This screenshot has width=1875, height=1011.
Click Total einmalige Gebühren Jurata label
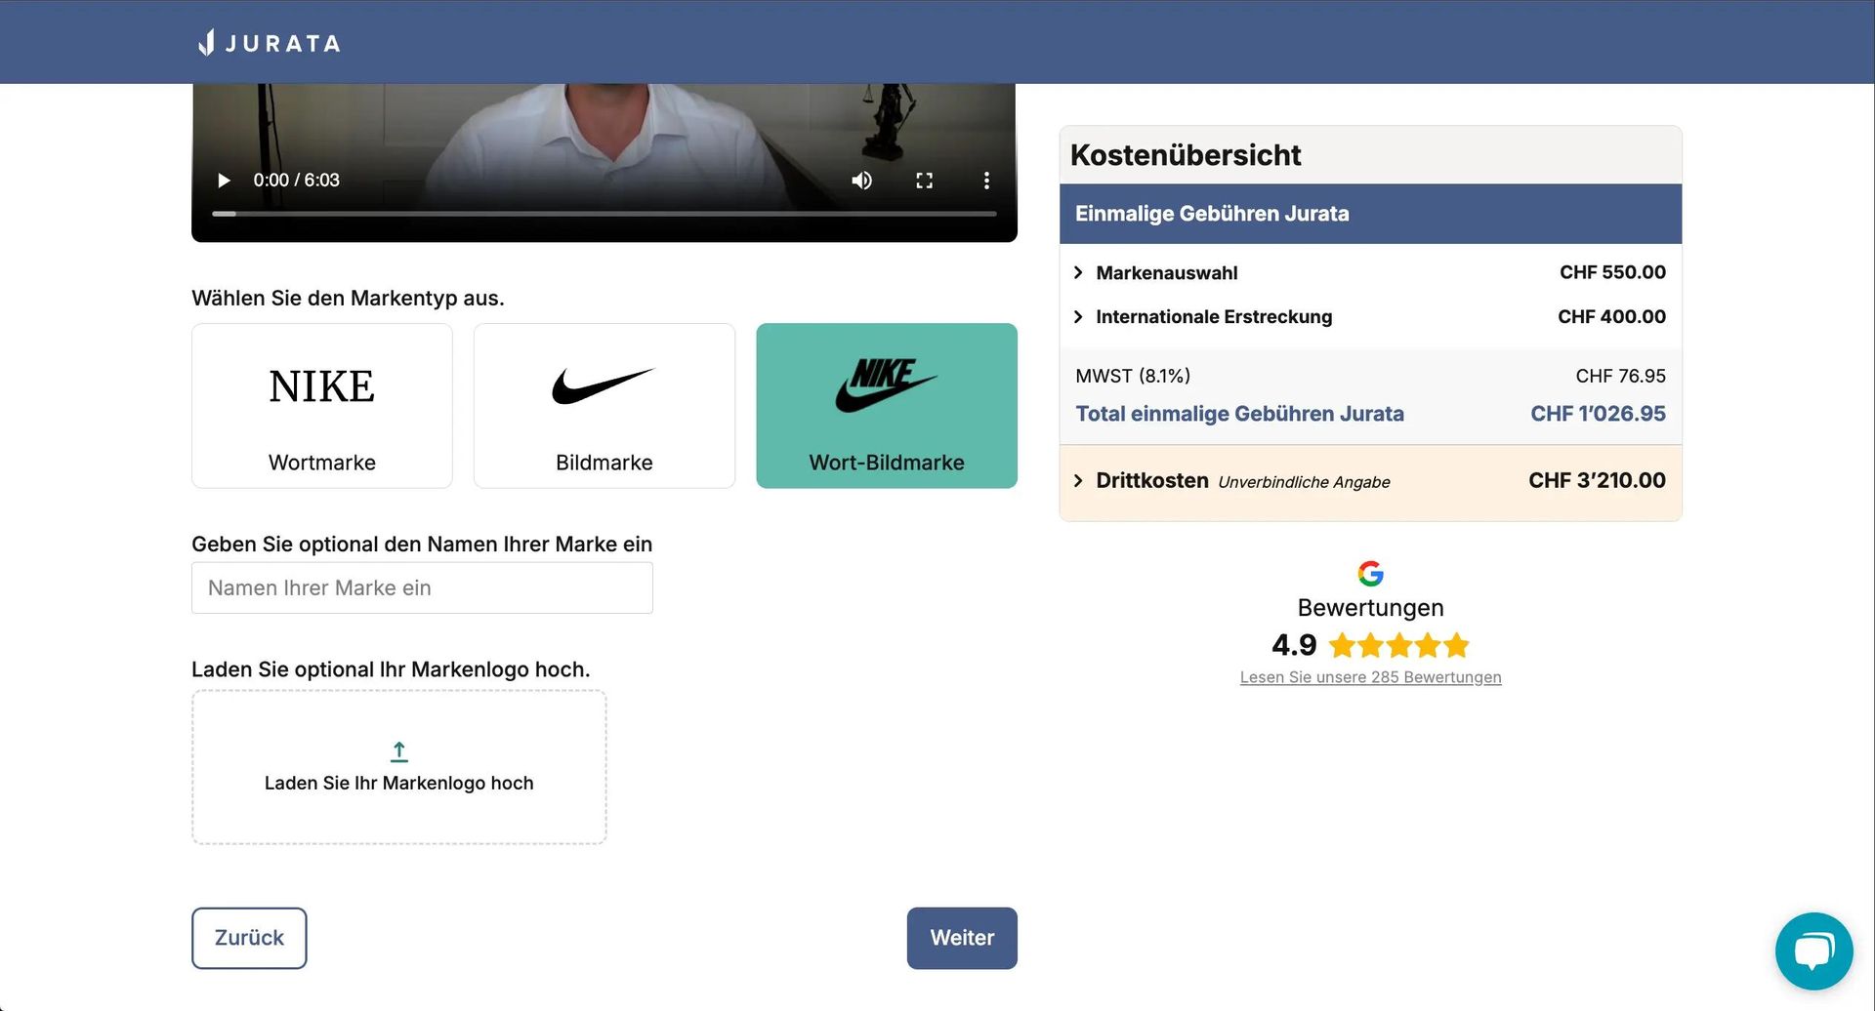tap(1239, 414)
